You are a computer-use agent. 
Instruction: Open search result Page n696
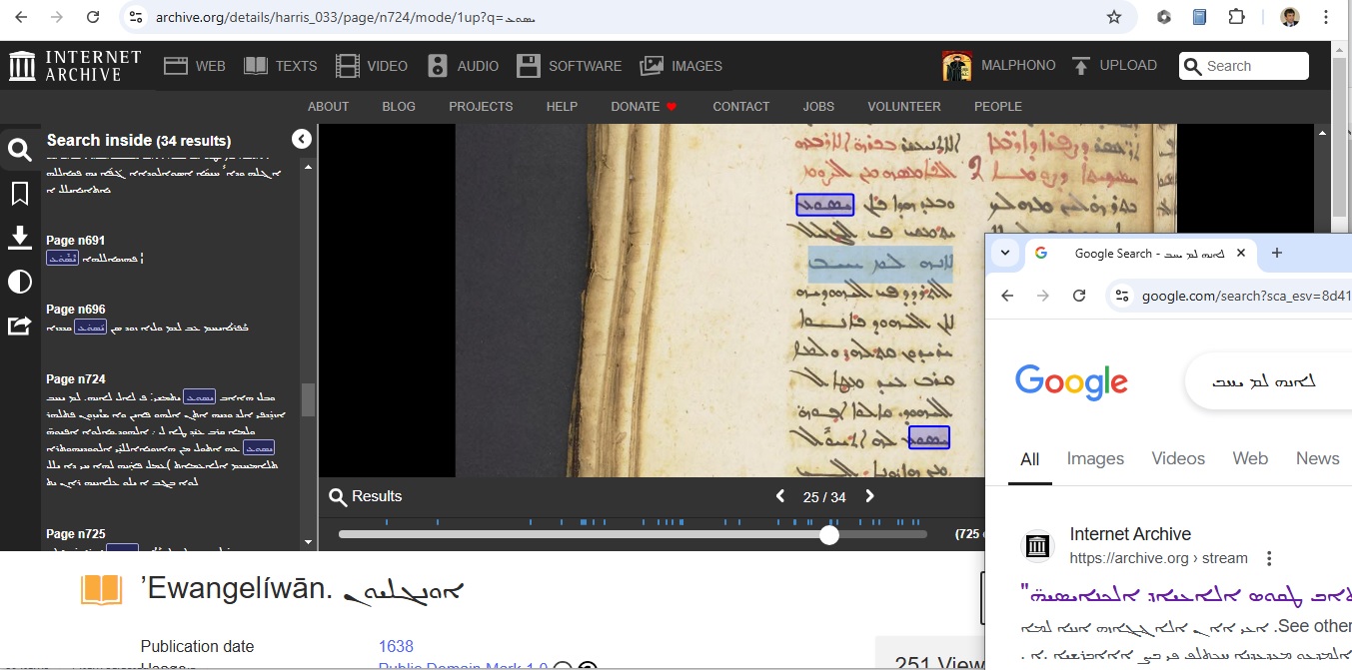(75, 310)
